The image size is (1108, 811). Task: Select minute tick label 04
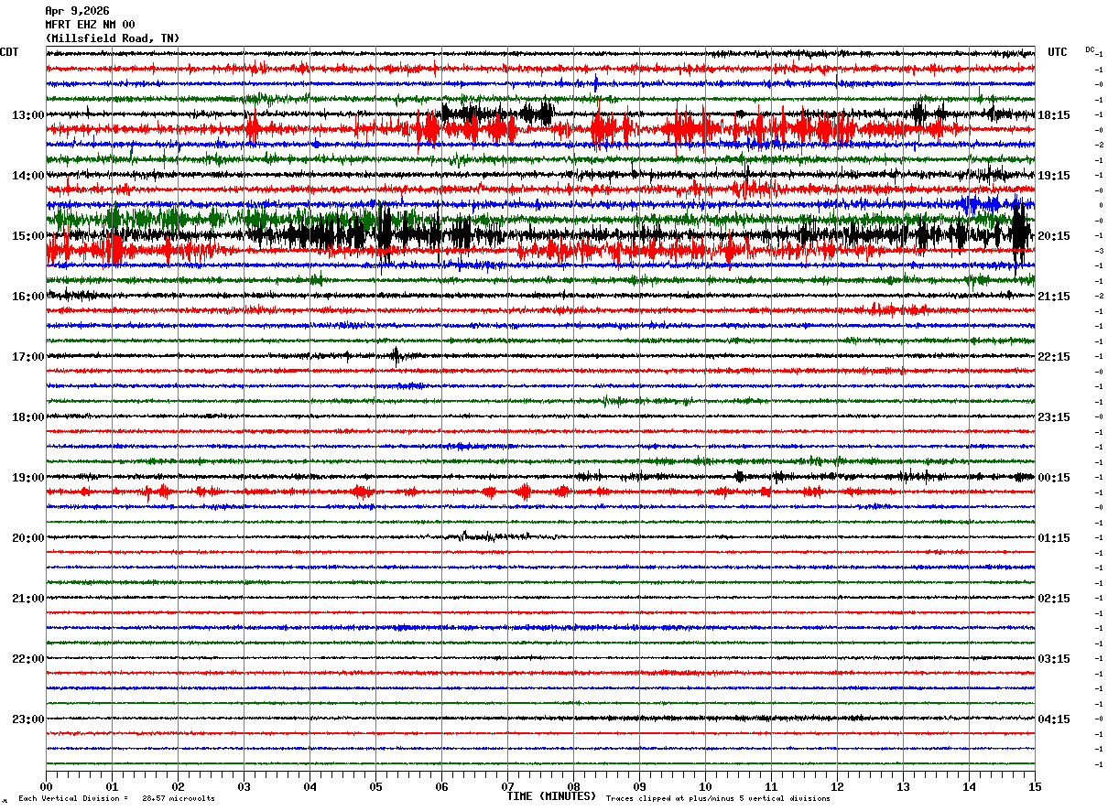point(310,786)
